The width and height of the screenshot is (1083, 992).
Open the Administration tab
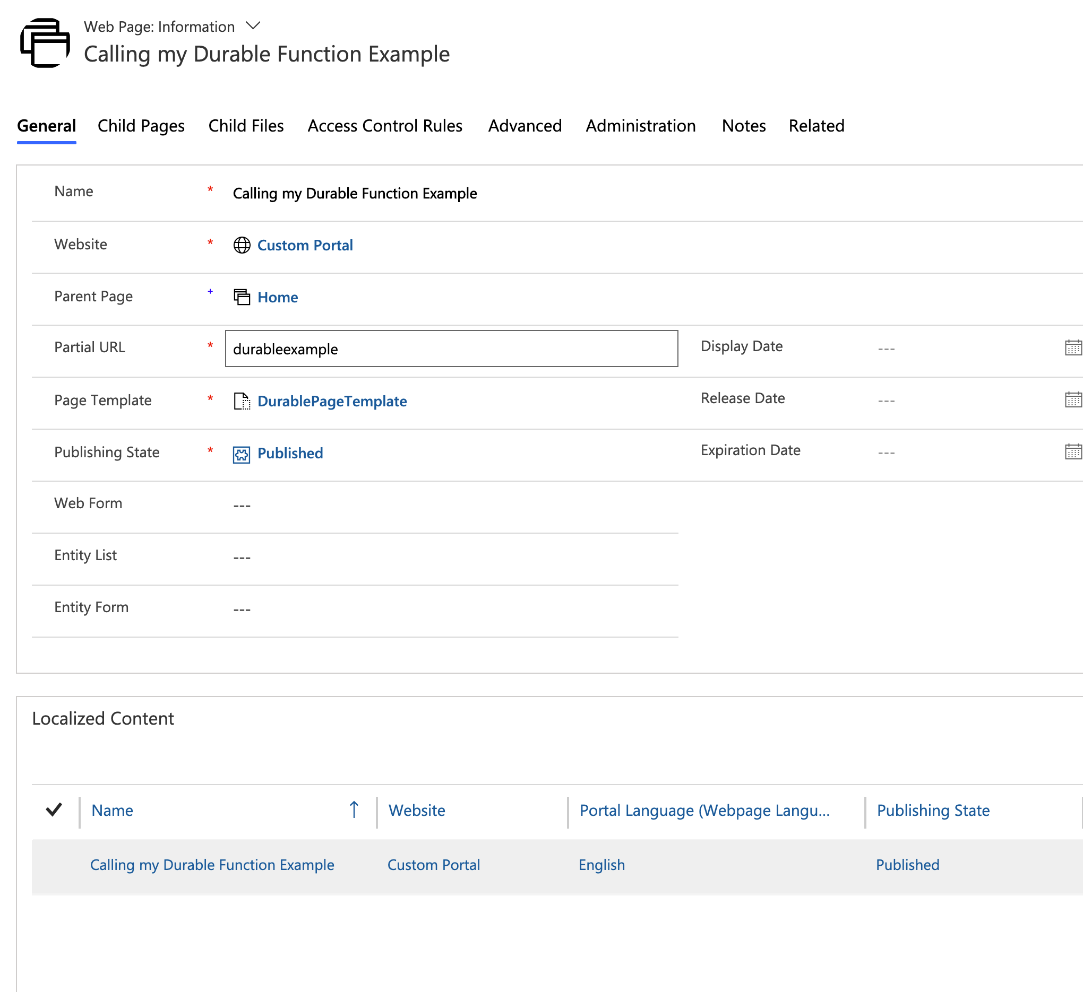(640, 126)
